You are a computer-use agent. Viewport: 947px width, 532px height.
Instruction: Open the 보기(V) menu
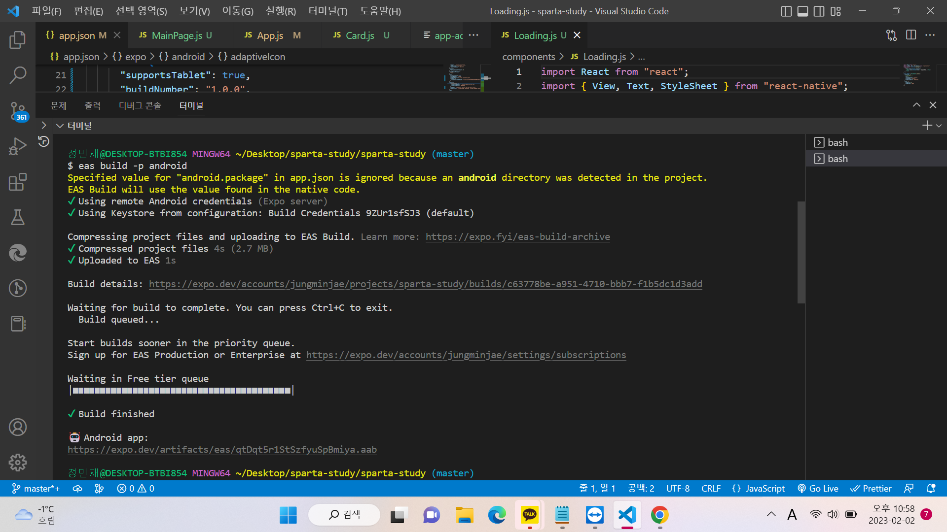pyautogui.click(x=194, y=11)
